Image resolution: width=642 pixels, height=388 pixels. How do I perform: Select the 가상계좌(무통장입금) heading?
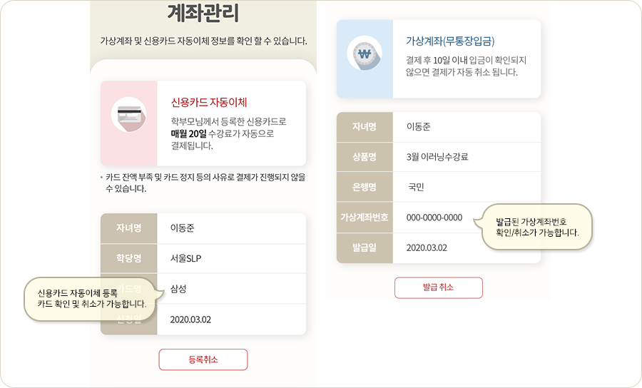pyautogui.click(x=450, y=41)
